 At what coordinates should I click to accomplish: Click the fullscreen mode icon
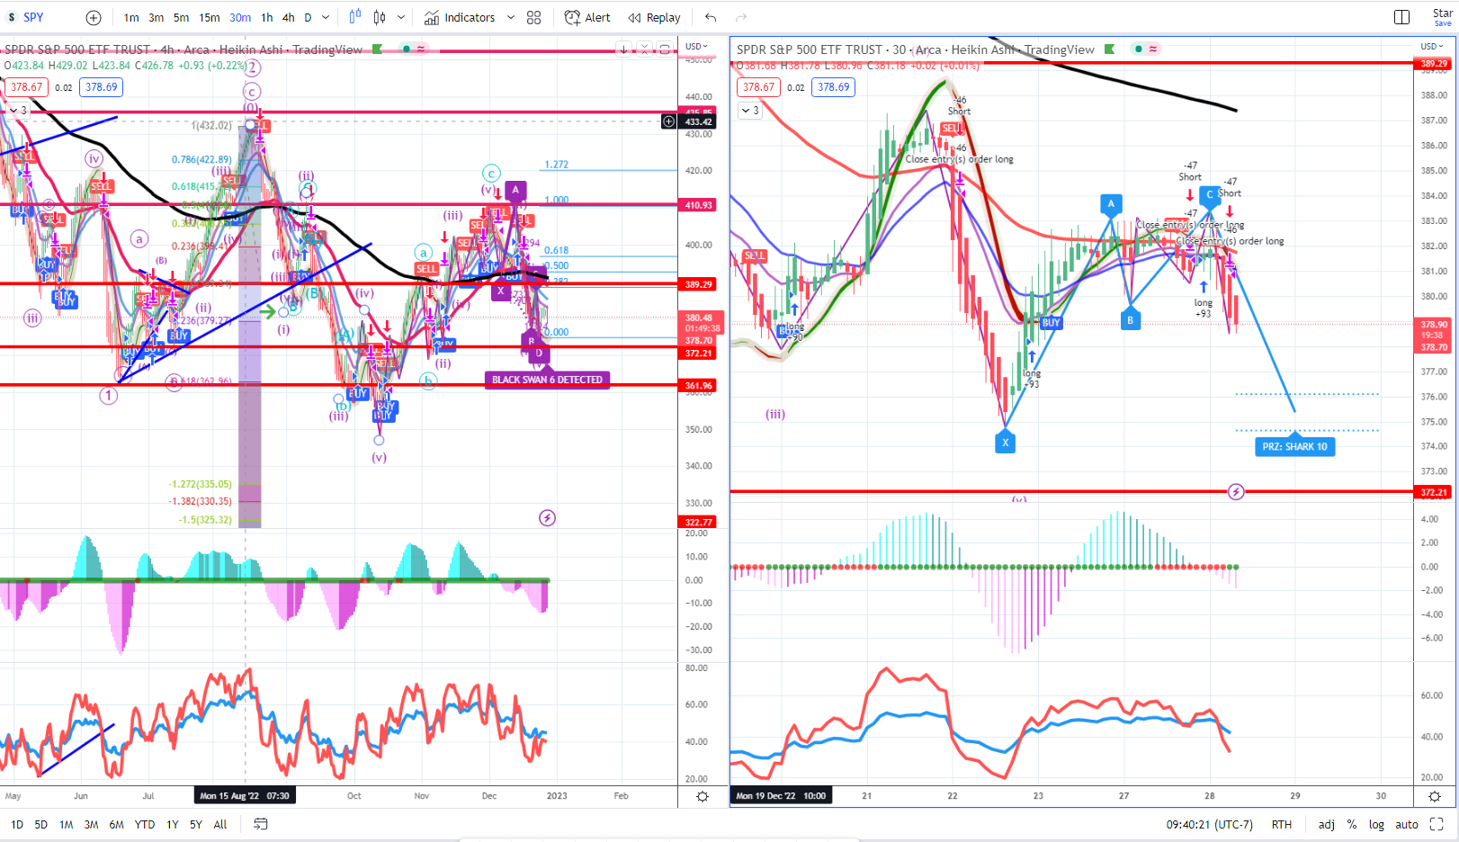(1437, 824)
